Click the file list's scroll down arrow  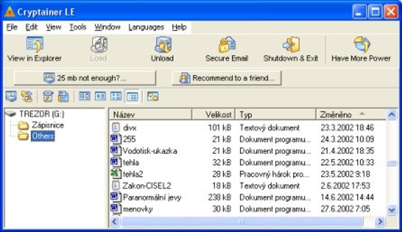pos(392,210)
